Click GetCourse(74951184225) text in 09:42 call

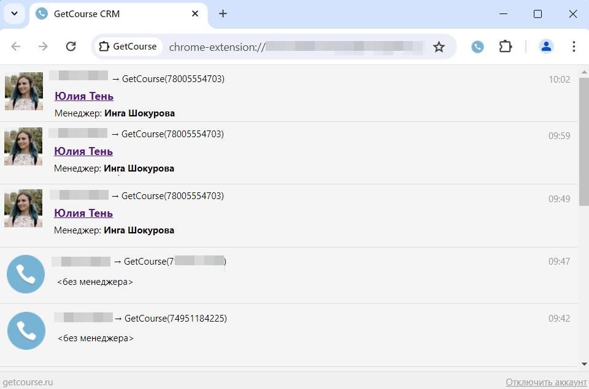tap(175, 319)
